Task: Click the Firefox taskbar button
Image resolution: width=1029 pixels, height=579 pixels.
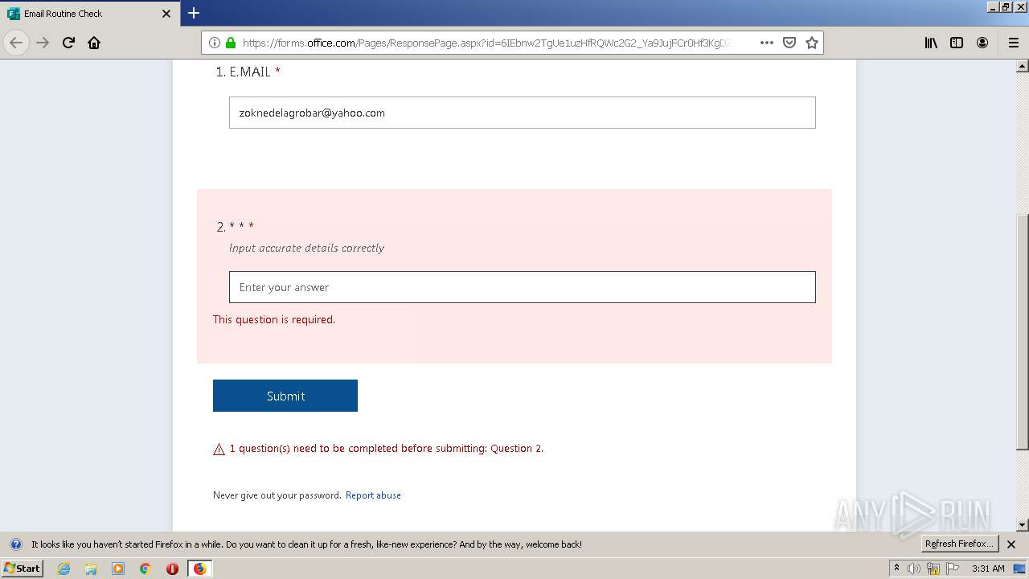Action: click(x=199, y=569)
